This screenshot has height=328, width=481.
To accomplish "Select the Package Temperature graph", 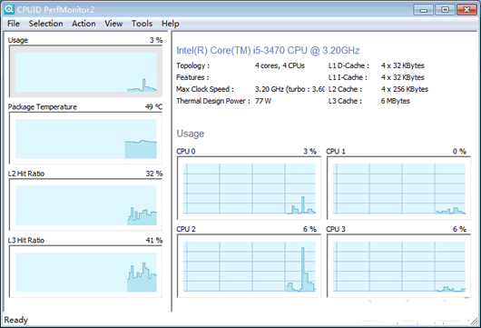I will click(85, 138).
